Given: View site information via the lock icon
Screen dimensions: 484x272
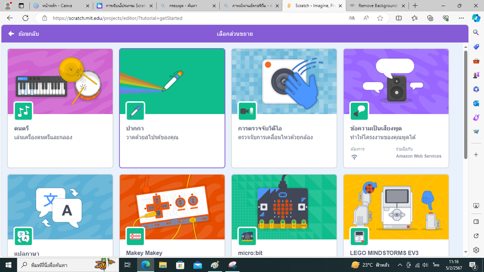Looking at the screenshot, I should pyautogui.click(x=45, y=18).
